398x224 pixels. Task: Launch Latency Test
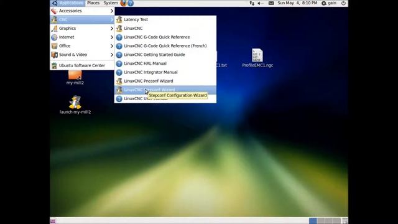tap(165, 19)
